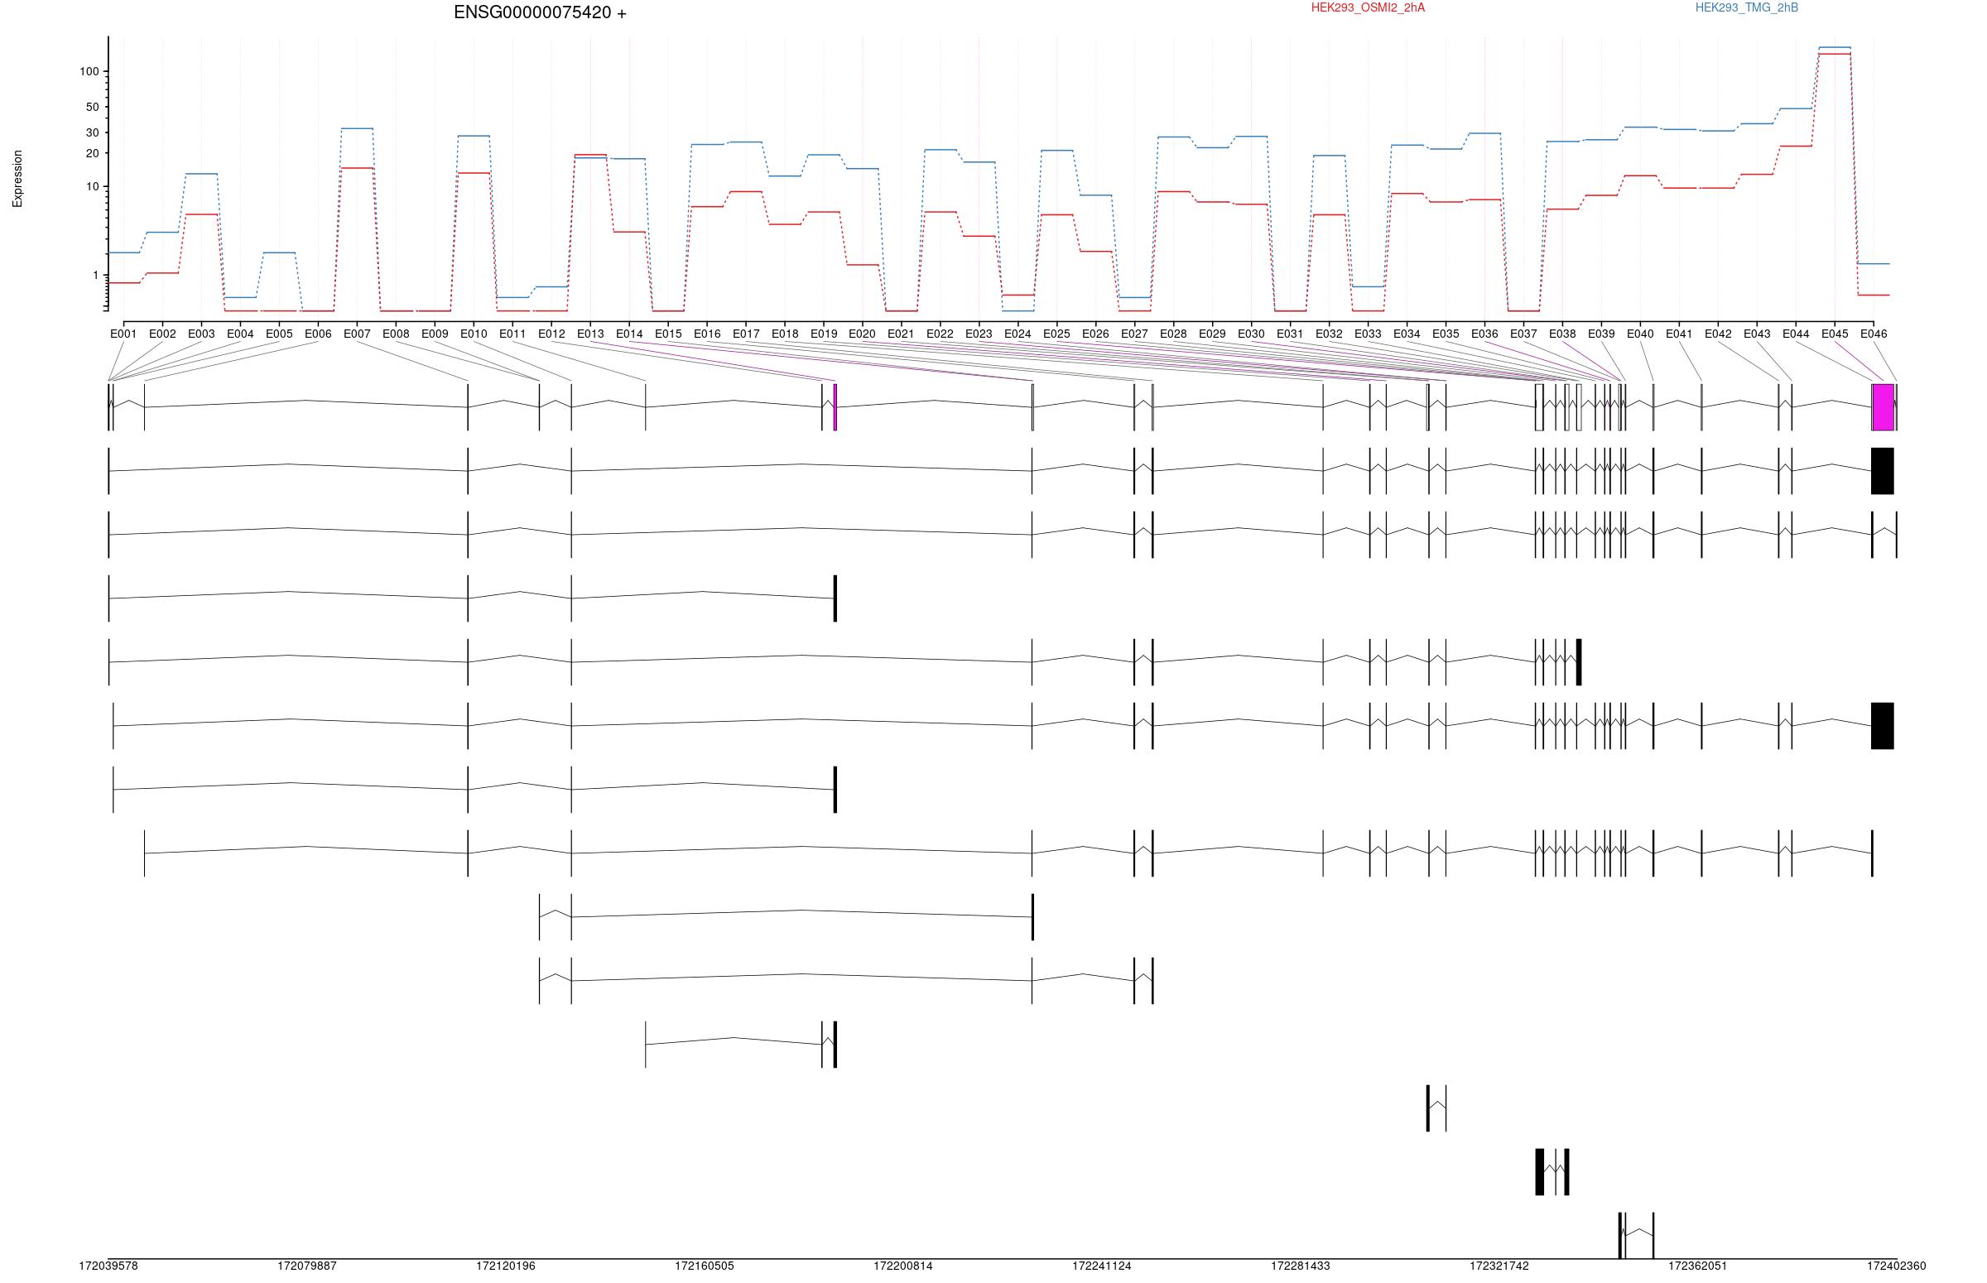The image size is (1987, 1283).
Task: Click the y-axis tick value 1
Action: pyautogui.click(x=96, y=275)
